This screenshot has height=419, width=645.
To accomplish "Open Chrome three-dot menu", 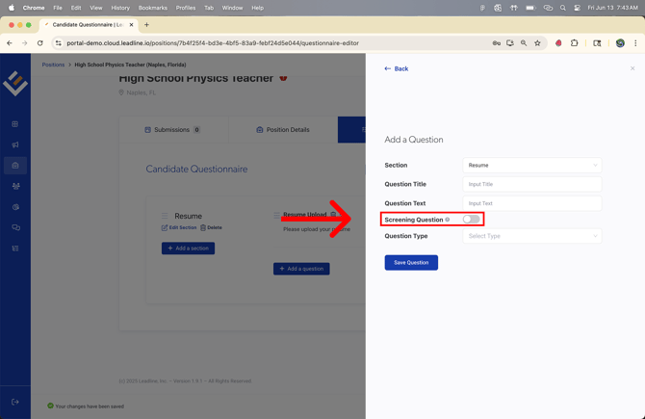I will (x=635, y=42).
